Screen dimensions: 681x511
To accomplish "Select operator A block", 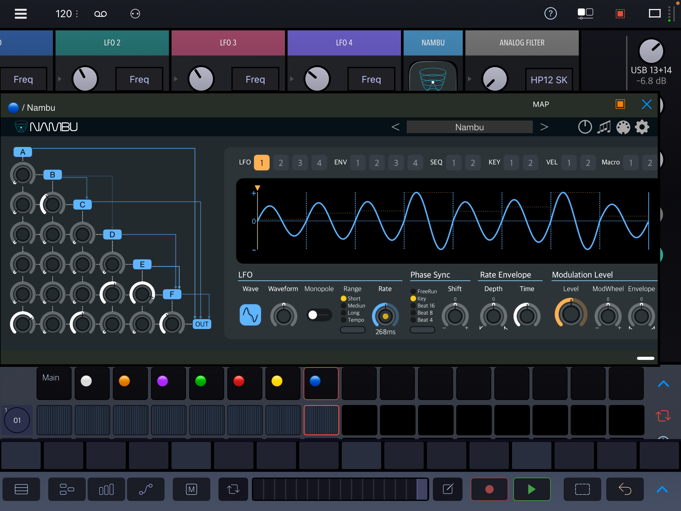I will (23, 152).
